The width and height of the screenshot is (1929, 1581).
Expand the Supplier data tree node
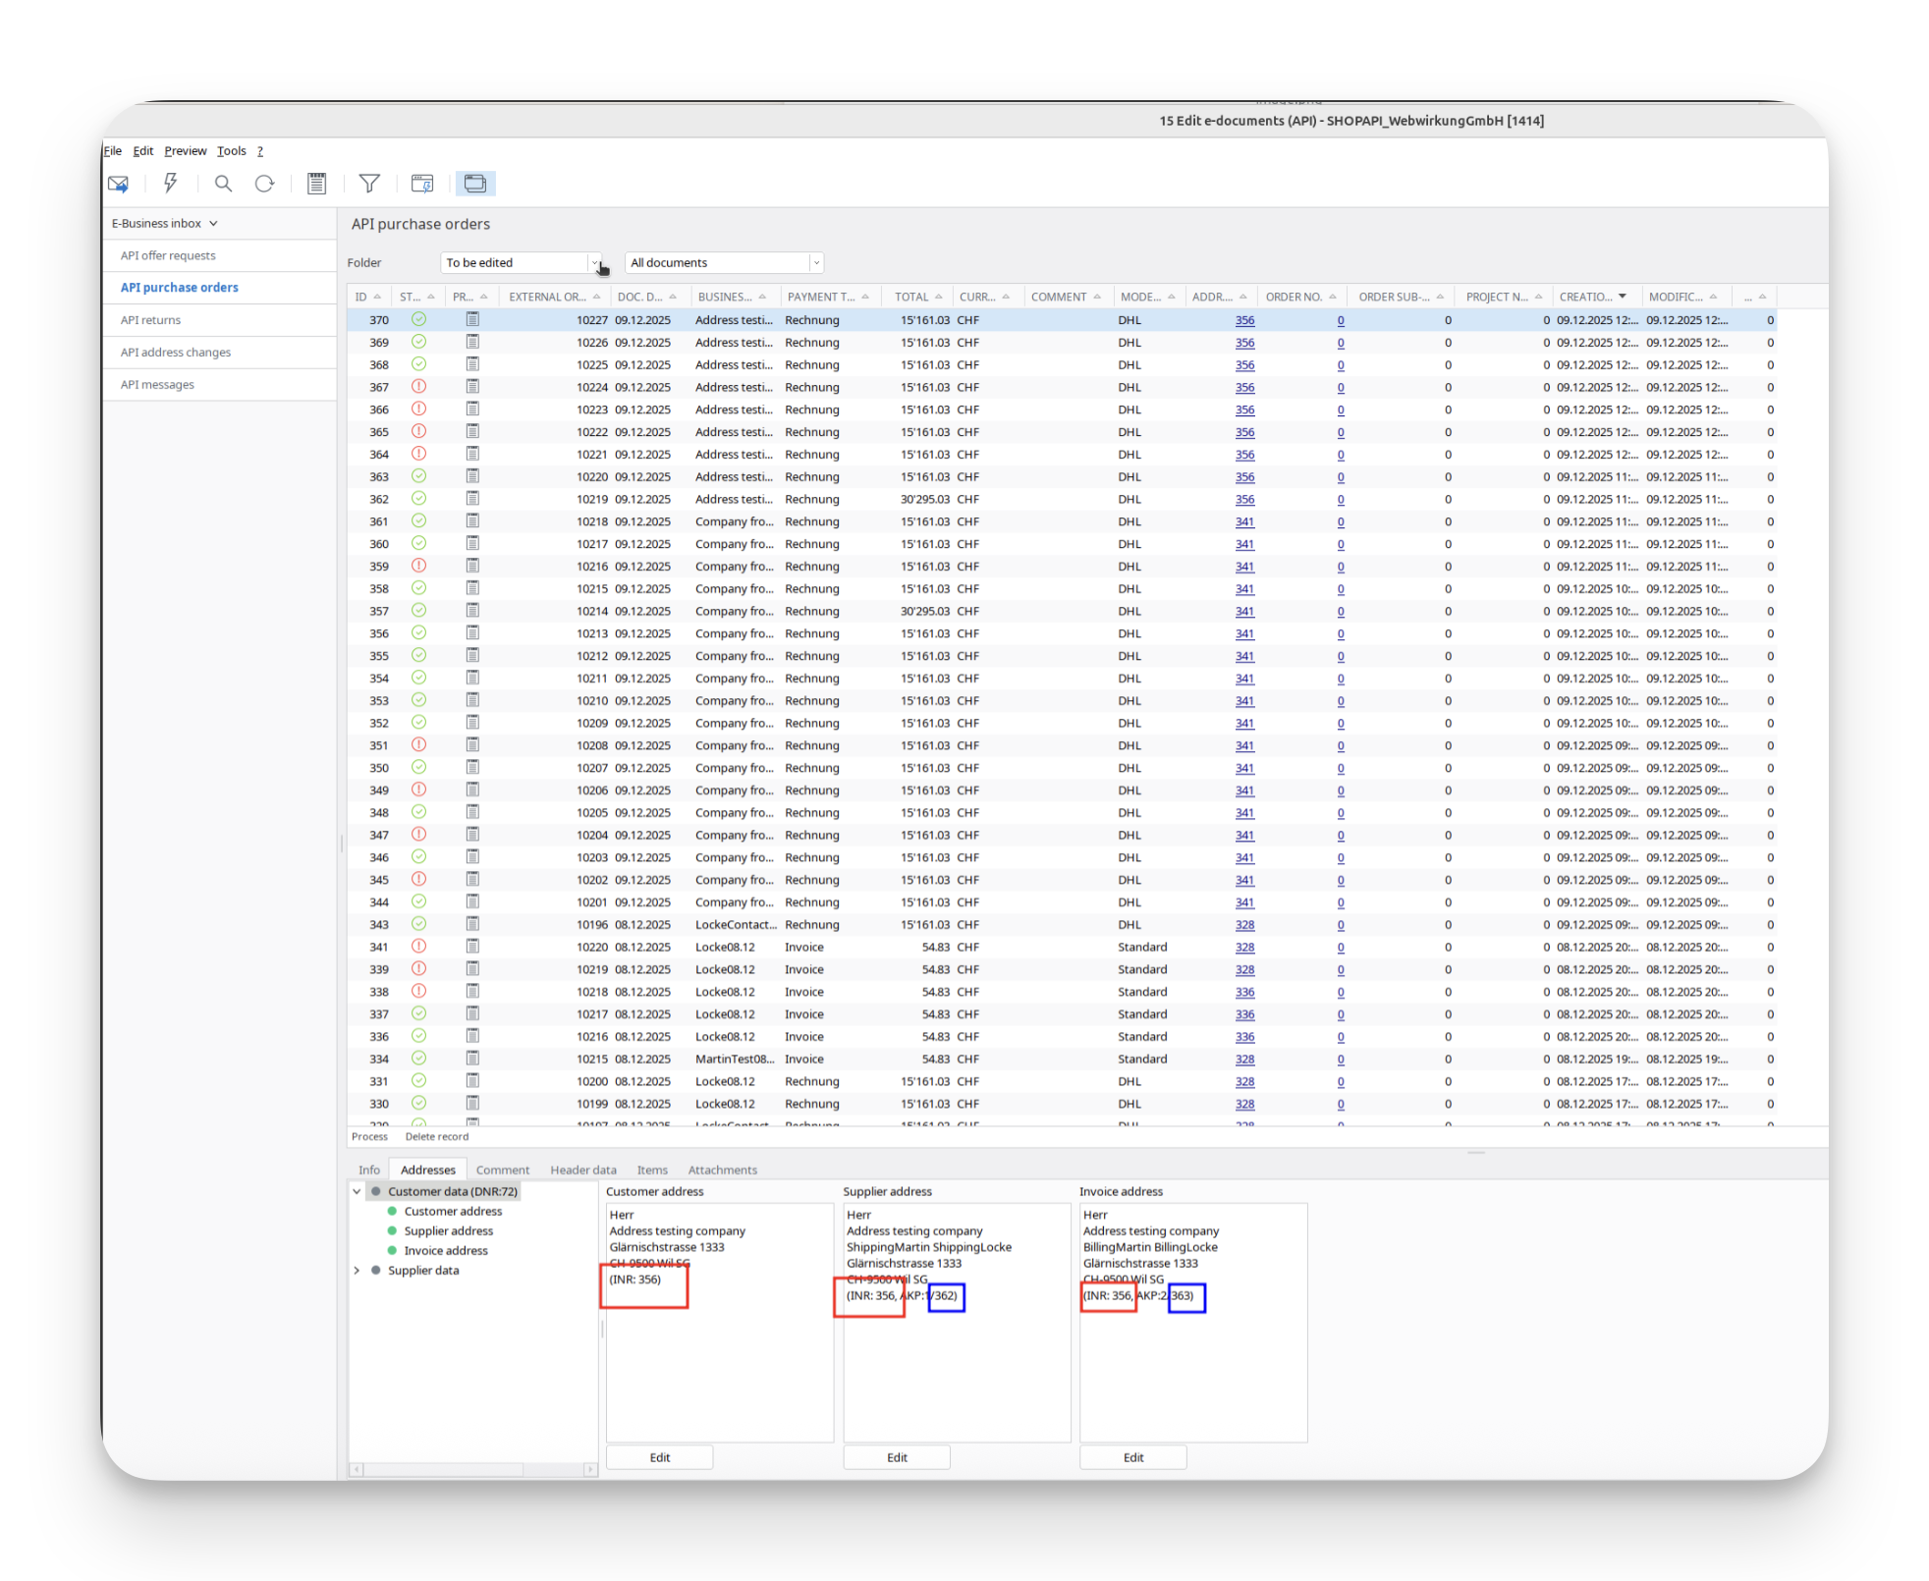[357, 1271]
